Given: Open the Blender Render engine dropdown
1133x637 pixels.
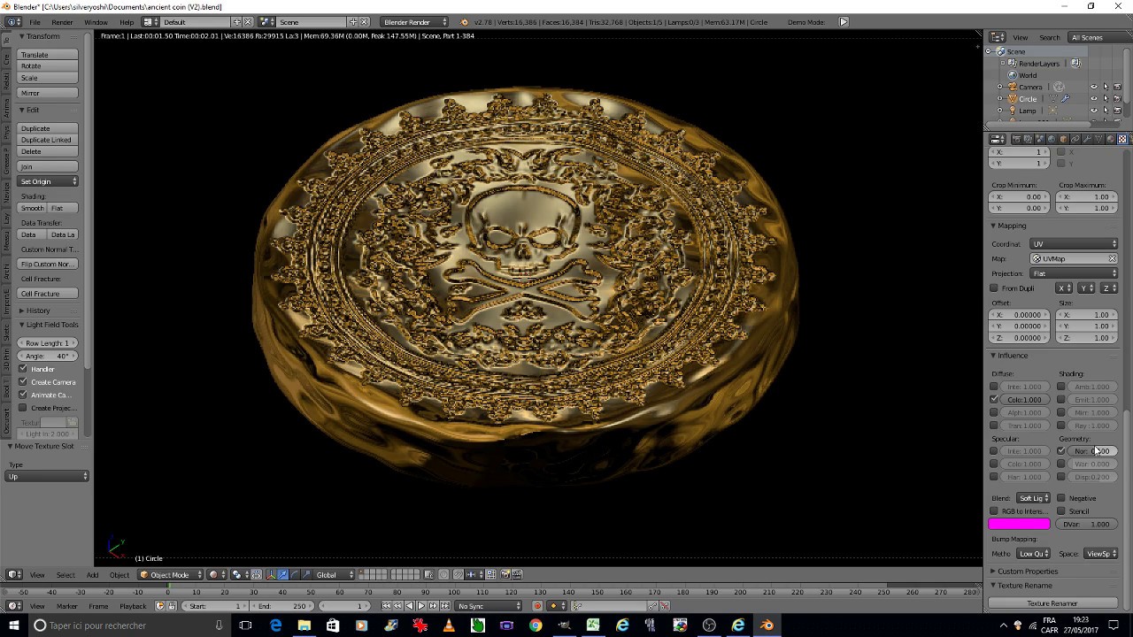Looking at the screenshot, I should point(413,21).
